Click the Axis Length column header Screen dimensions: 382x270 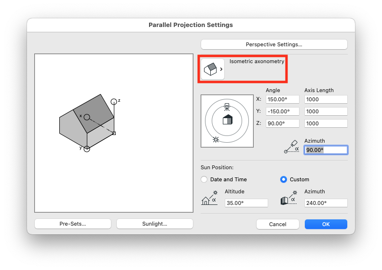tap(319, 90)
